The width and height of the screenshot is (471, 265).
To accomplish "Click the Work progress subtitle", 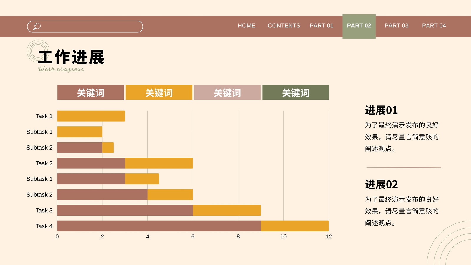I will pos(61,69).
